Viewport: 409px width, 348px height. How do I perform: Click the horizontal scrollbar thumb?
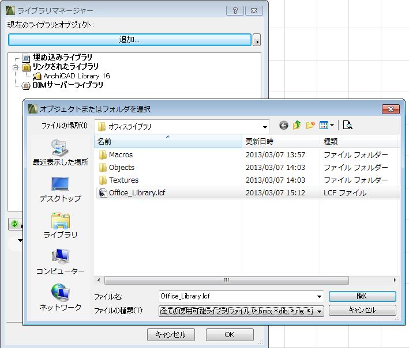(226, 280)
